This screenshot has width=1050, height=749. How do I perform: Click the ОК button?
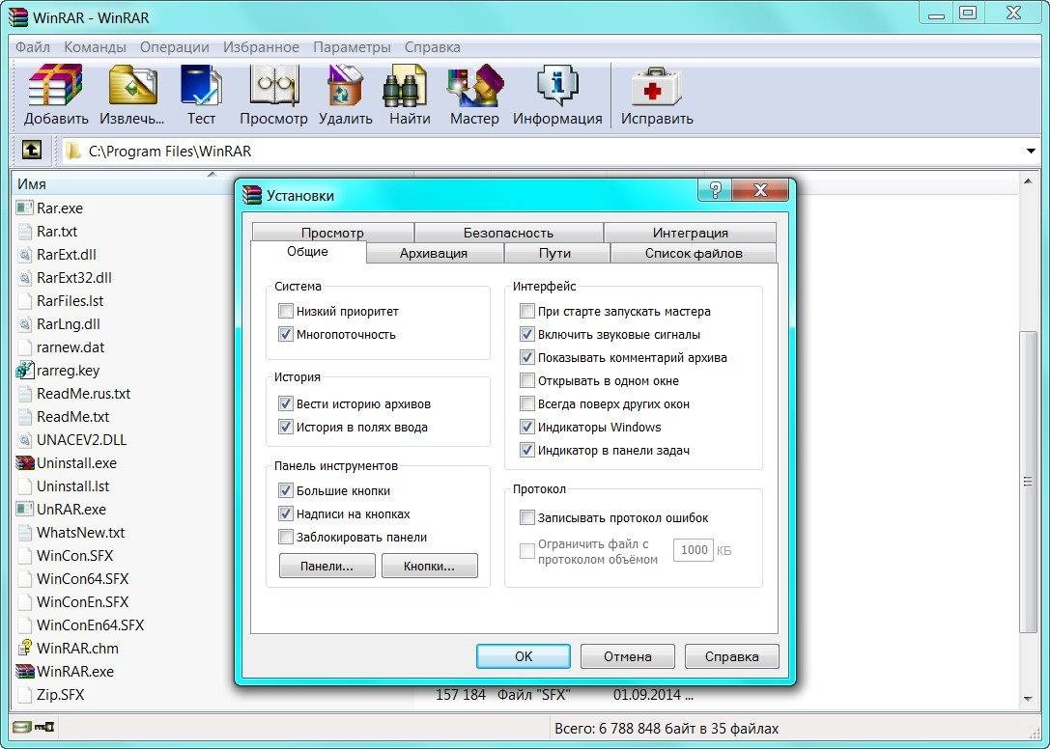click(524, 656)
